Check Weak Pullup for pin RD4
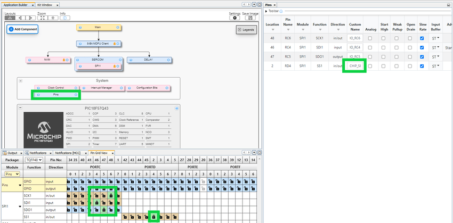The height and width of the screenshot is (223, 453). point(396,66)
